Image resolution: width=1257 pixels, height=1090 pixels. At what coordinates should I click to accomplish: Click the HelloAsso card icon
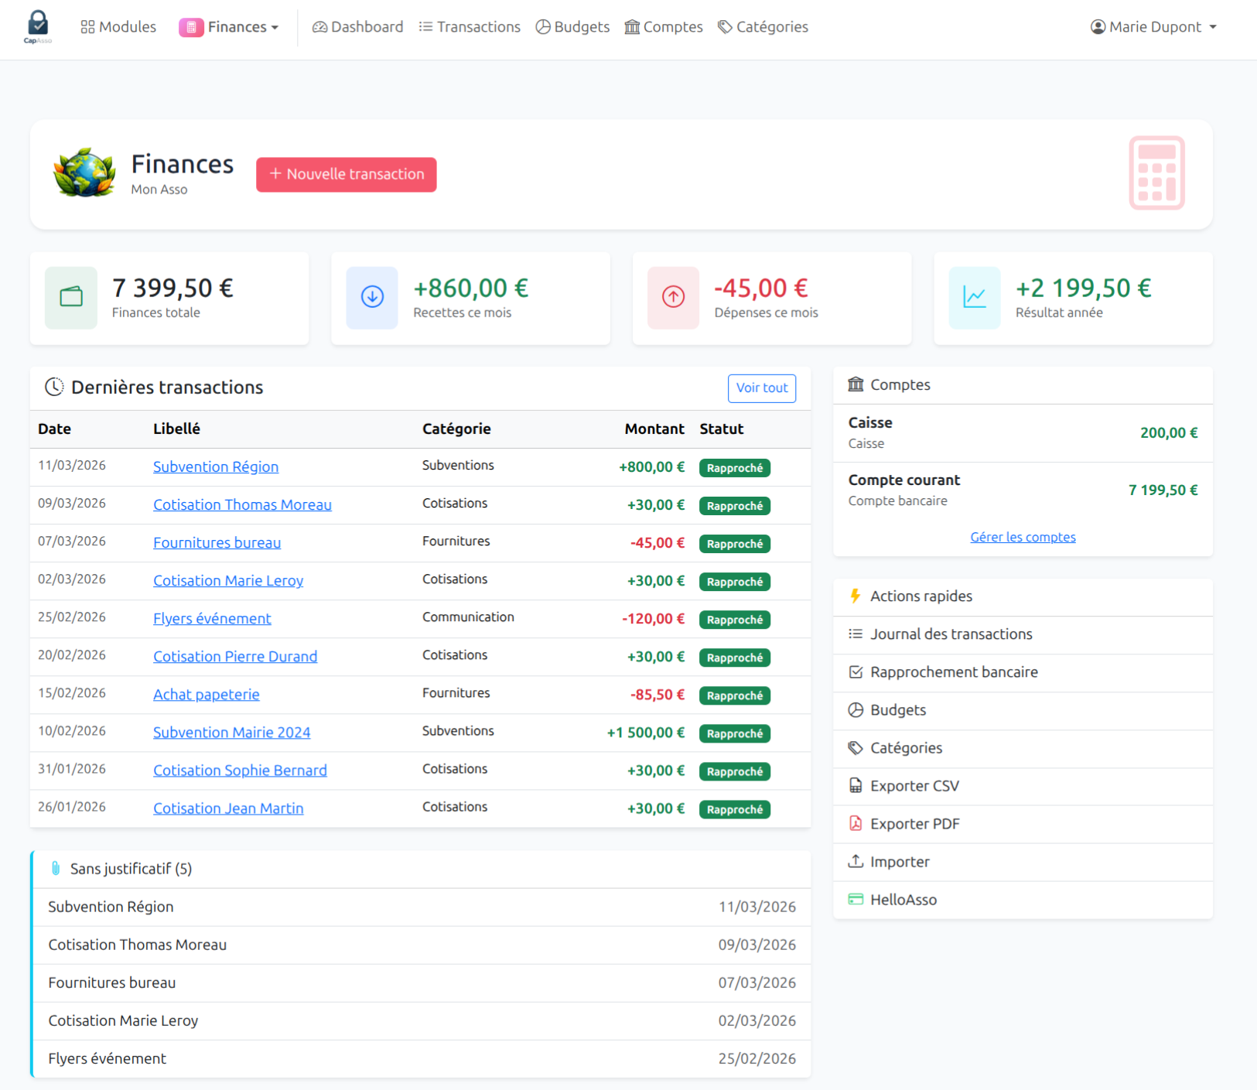tap(856, 899)
